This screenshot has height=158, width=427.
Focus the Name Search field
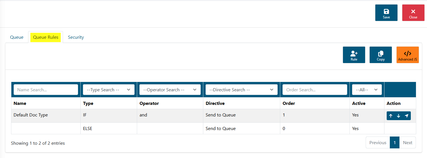(46, 90)
